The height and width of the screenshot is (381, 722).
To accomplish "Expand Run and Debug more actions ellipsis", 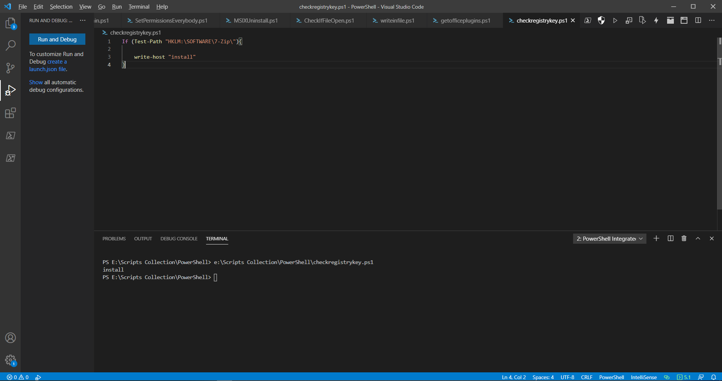I will [83, 21].
